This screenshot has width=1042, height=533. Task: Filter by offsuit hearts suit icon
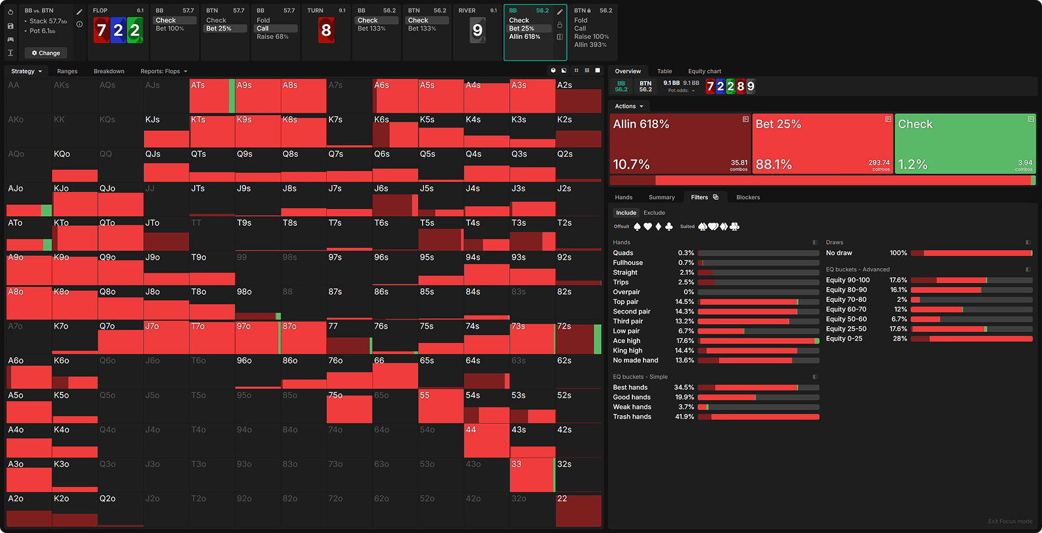point(647,226)
